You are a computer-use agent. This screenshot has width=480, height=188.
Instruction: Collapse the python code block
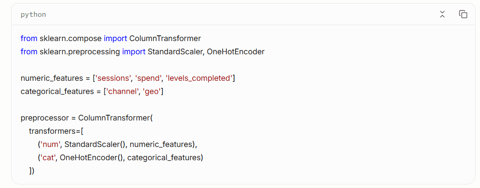(442, 15)
